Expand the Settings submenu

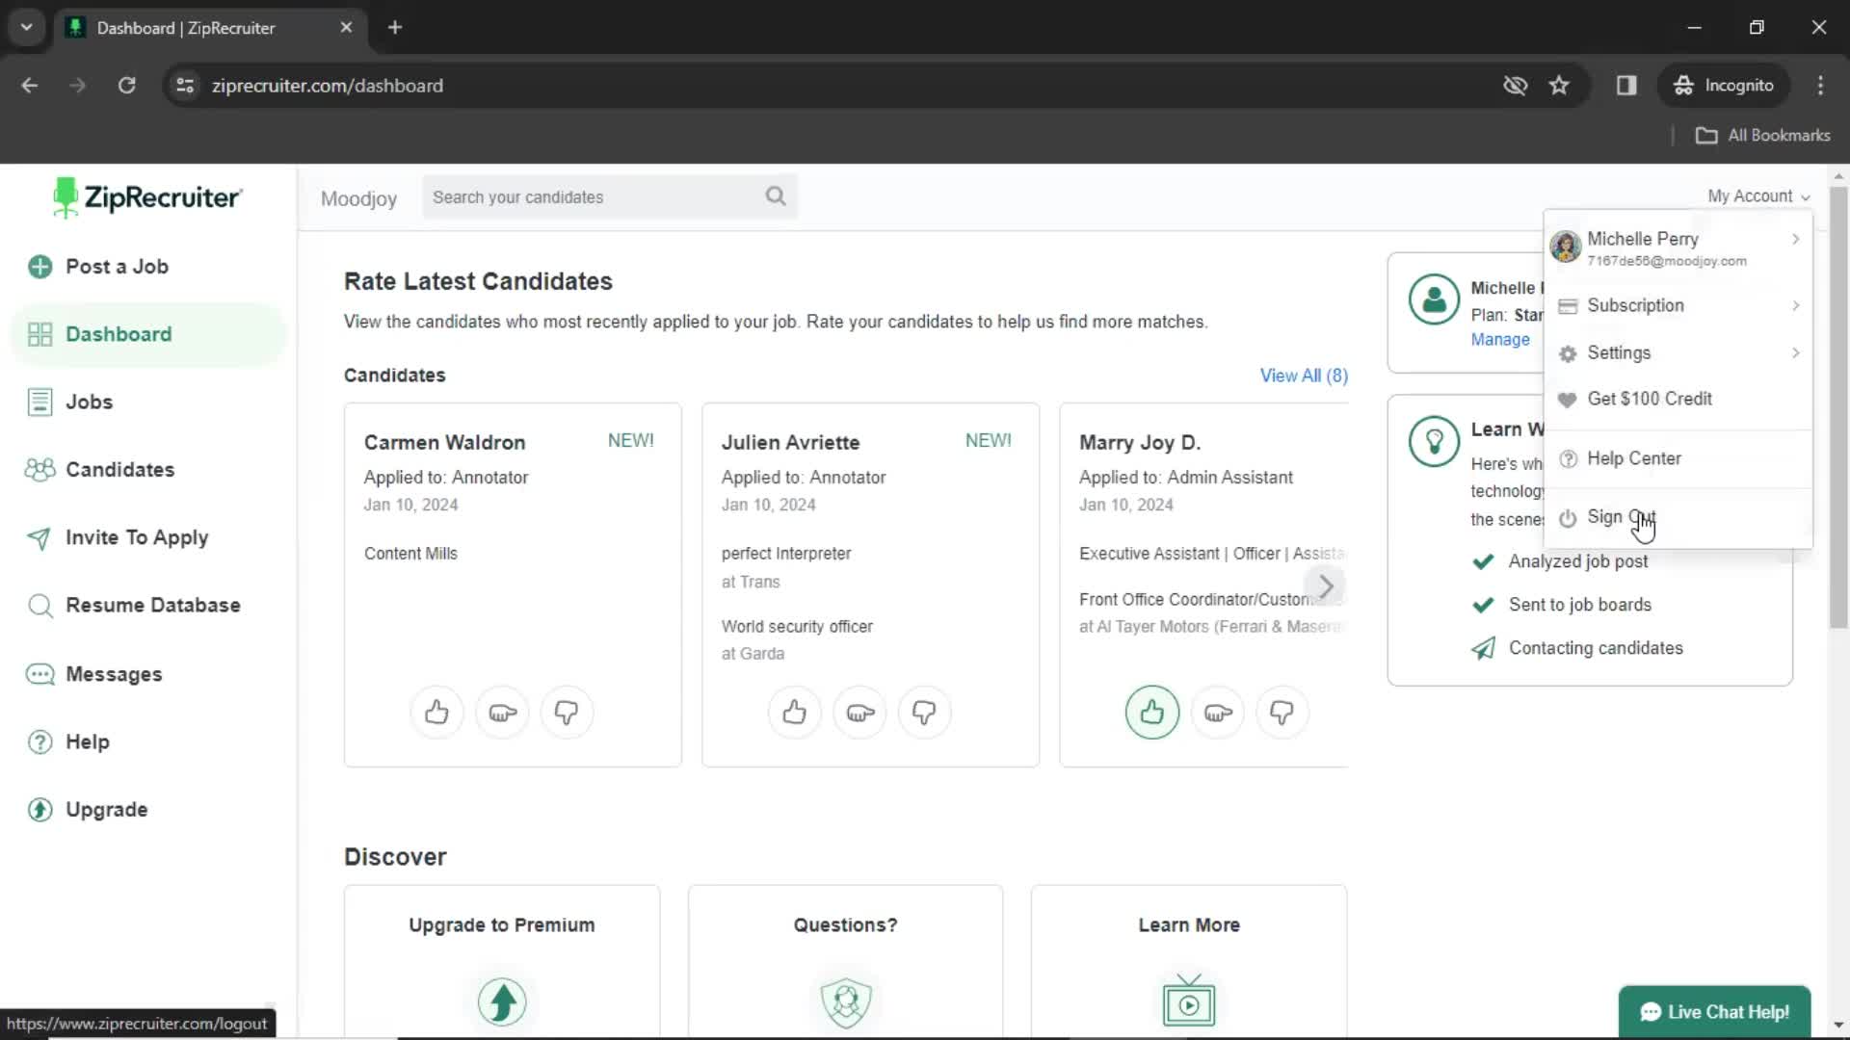point(1795,352)
